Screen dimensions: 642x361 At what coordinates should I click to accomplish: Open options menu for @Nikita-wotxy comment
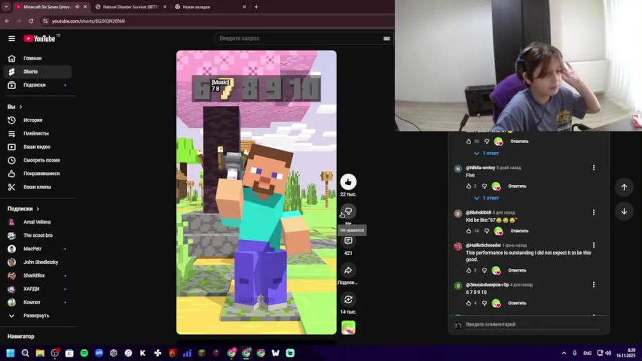coord(593,167)
